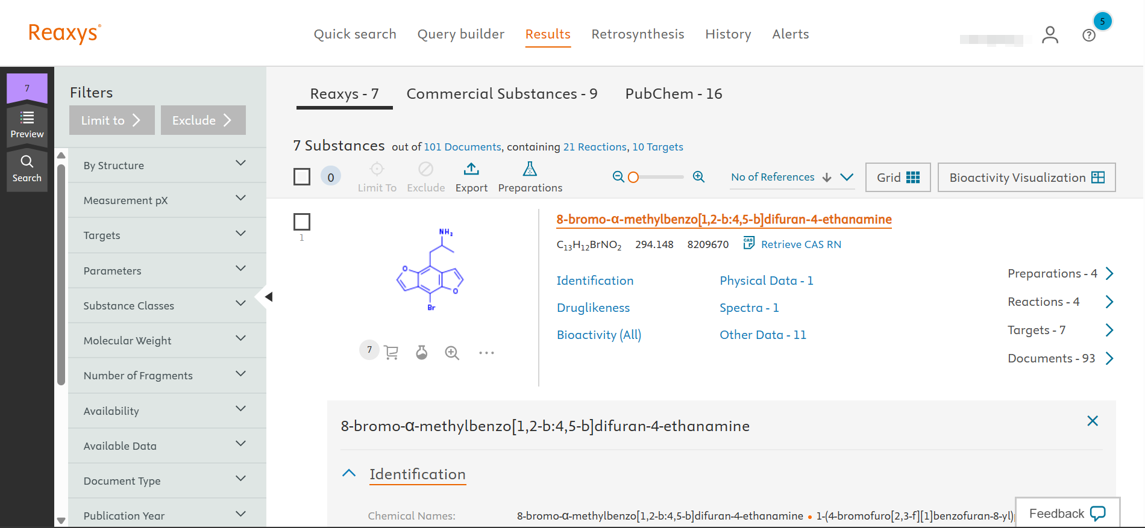Expand the Available Data filter
This screenshot has width=1145, height=528.
coord(167,446)
